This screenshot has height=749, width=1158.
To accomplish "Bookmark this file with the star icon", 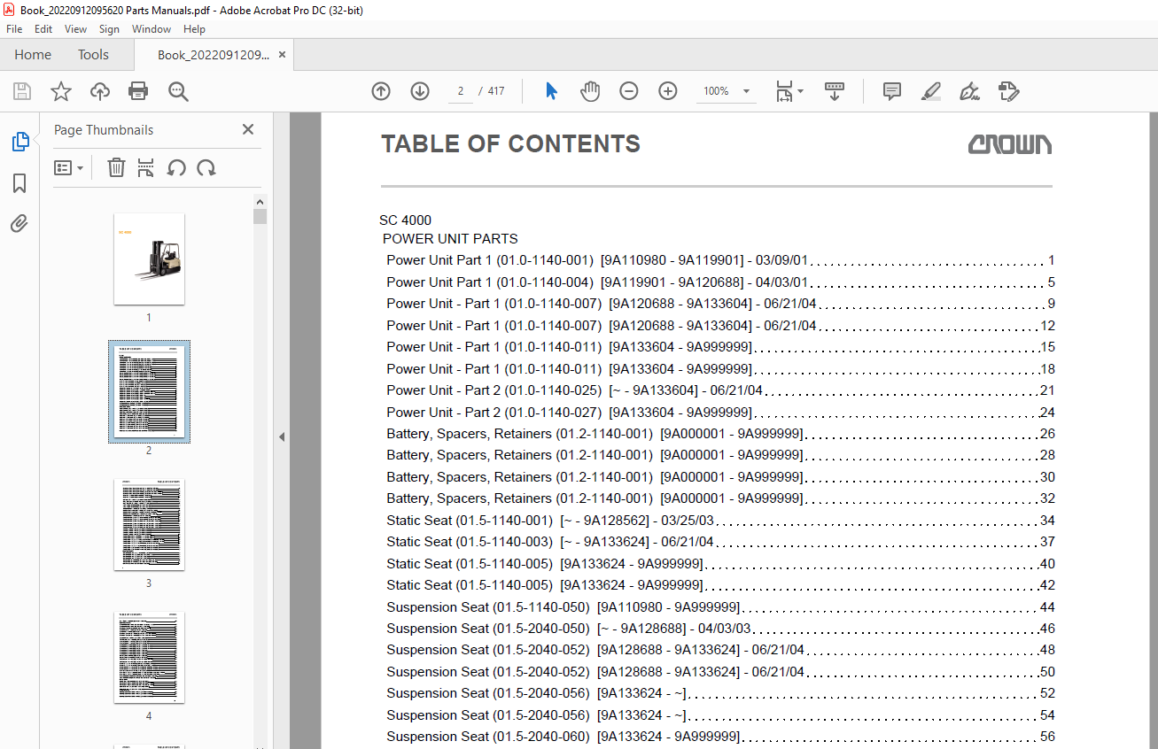I will coord(60,91).
